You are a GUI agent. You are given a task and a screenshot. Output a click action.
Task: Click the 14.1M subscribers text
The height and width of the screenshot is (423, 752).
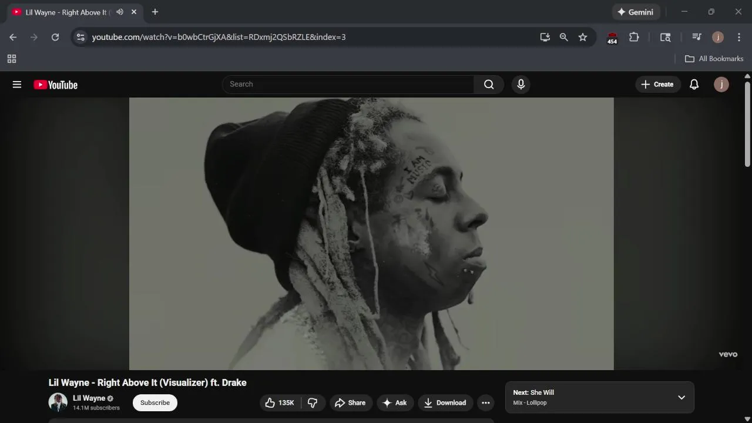(96, 408)
